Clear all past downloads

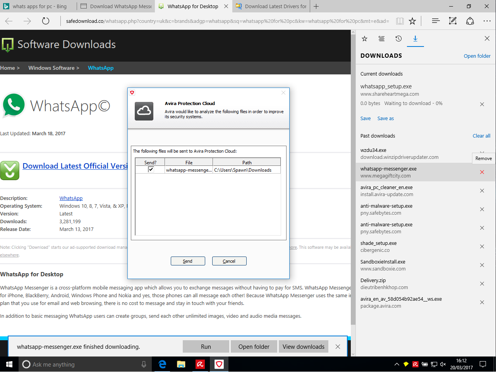(481, 136)
